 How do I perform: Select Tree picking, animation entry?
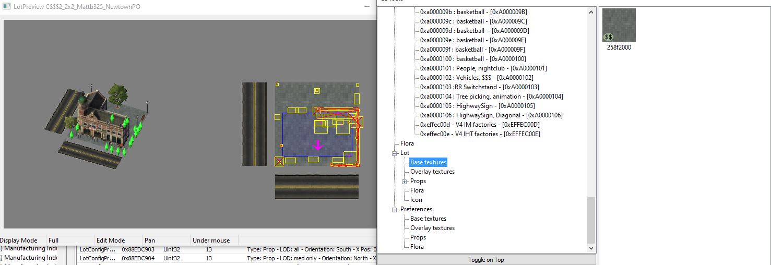[x=491, y=97]
